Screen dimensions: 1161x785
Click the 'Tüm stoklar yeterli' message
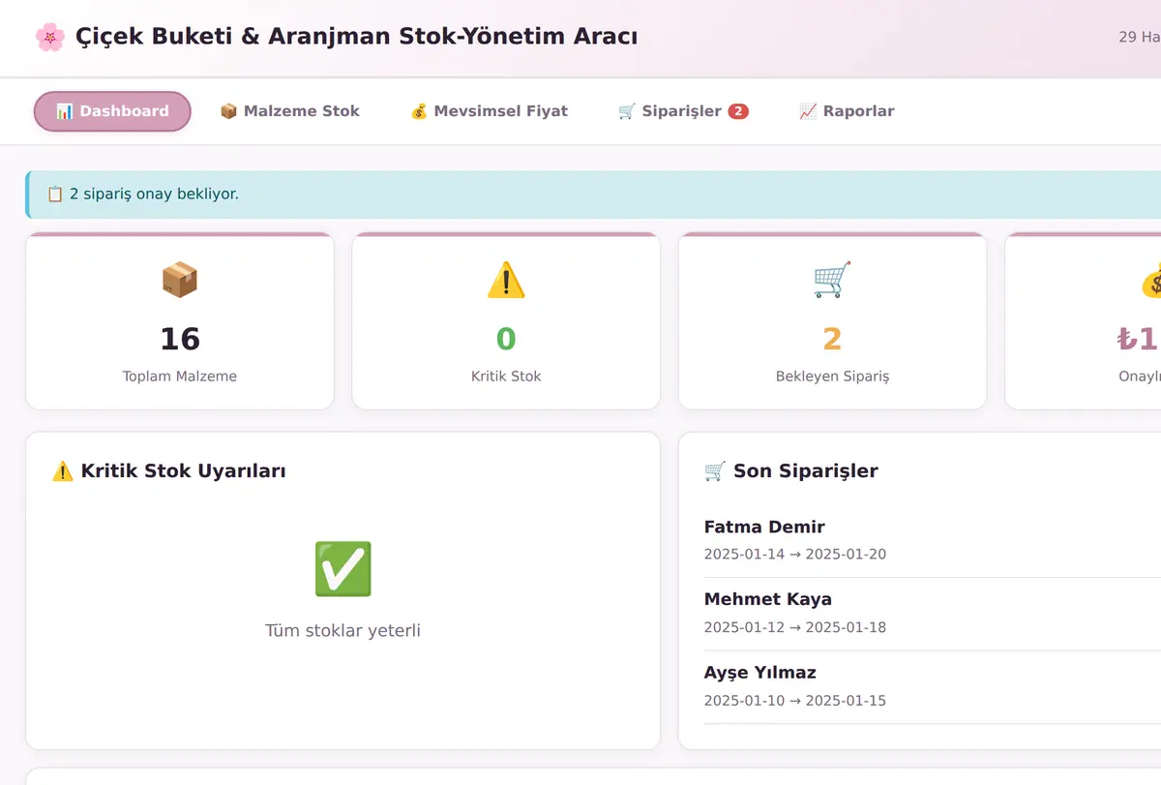(x=342, y=631)
